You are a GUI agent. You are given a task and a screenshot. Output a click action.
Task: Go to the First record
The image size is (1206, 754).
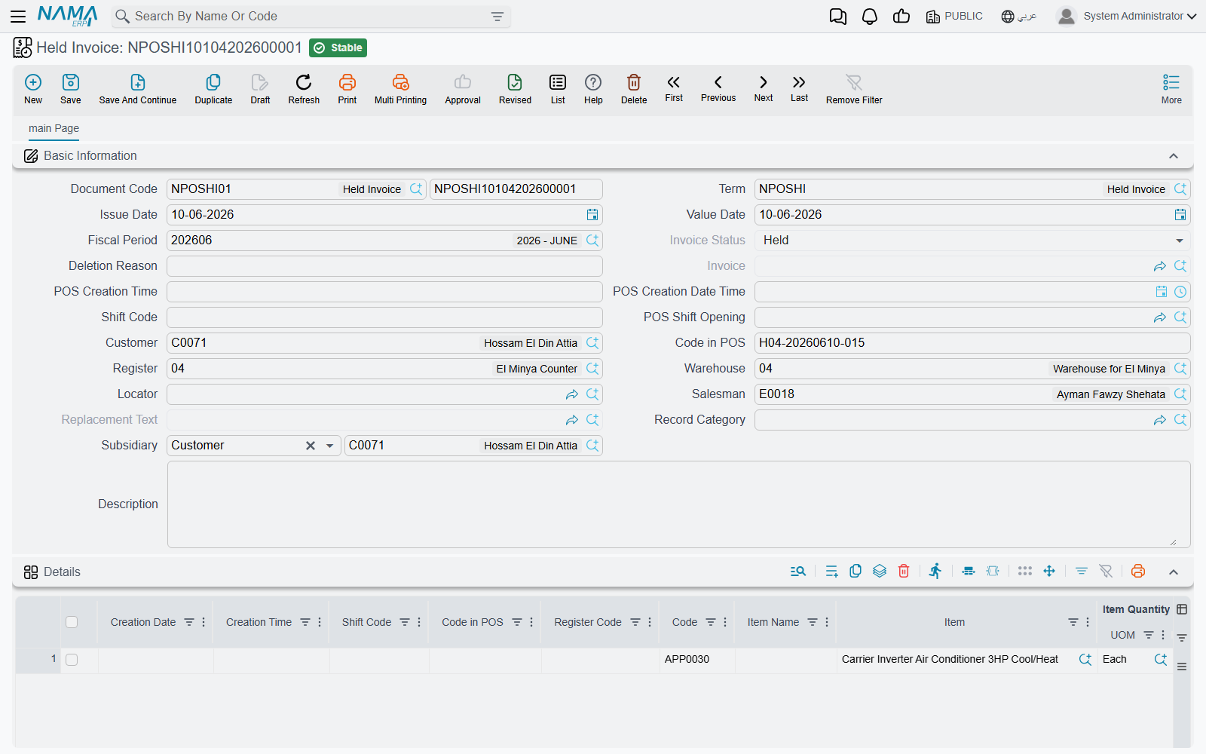coord(674,88)
